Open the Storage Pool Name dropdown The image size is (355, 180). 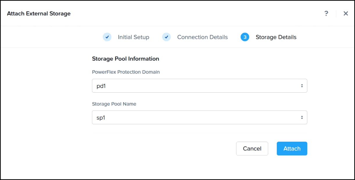pos(199,117)
